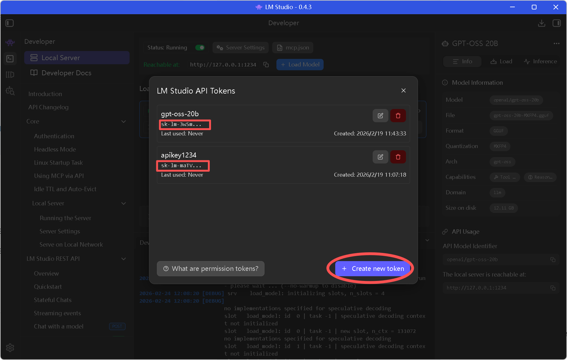Viewport: 567px width, 360px height.
Task: Open app settings gear icon
Action: tap(10, 348)
